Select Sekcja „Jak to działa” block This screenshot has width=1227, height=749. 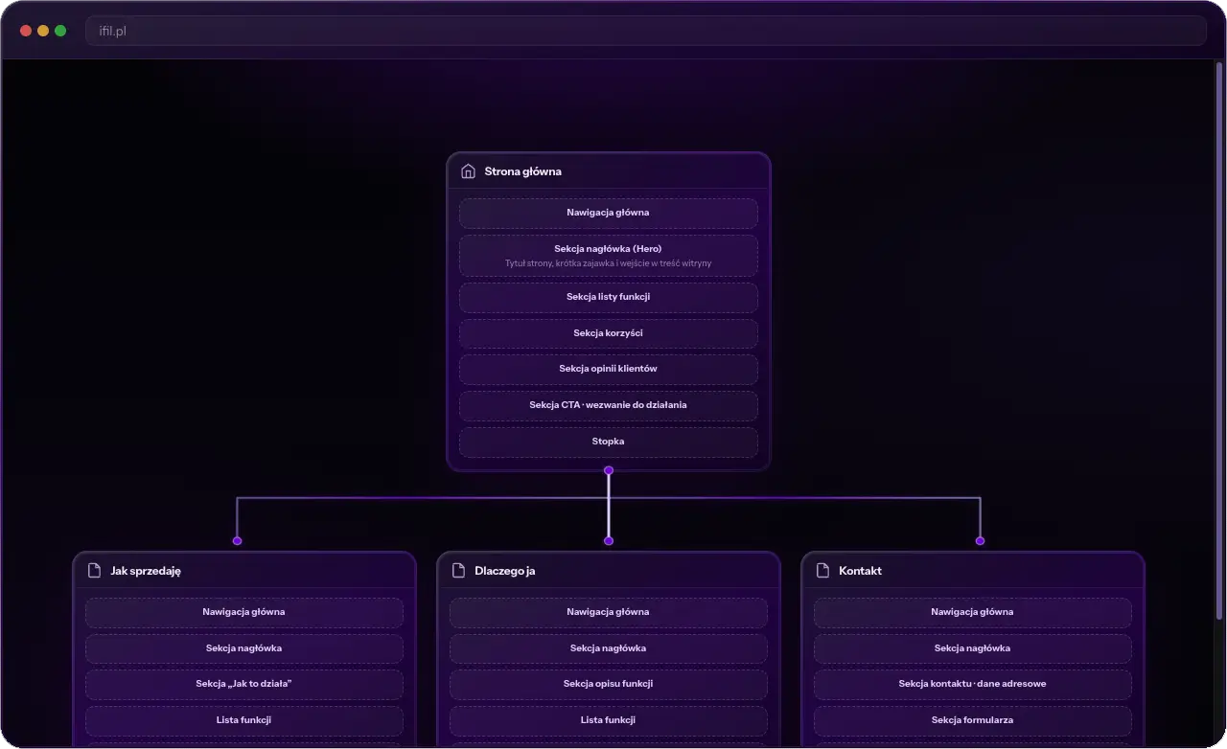point(244,684)
